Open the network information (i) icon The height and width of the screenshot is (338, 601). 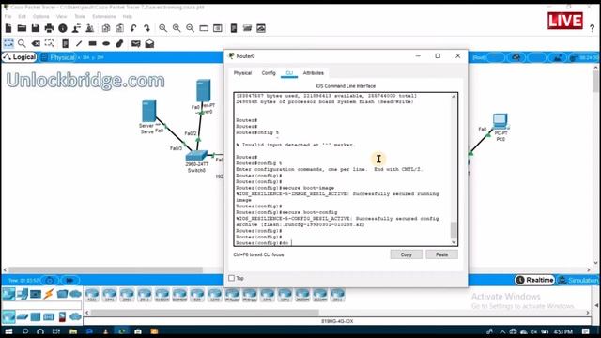point(63,28)
